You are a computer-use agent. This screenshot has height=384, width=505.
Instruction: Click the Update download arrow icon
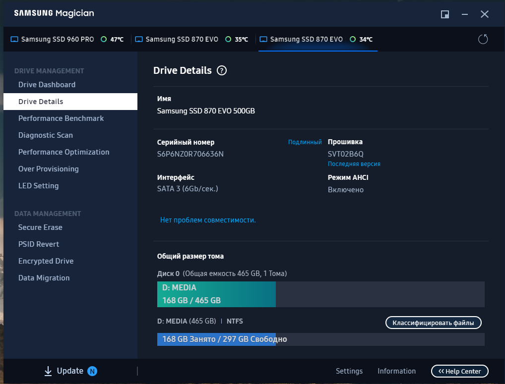(x=48, y=371)
